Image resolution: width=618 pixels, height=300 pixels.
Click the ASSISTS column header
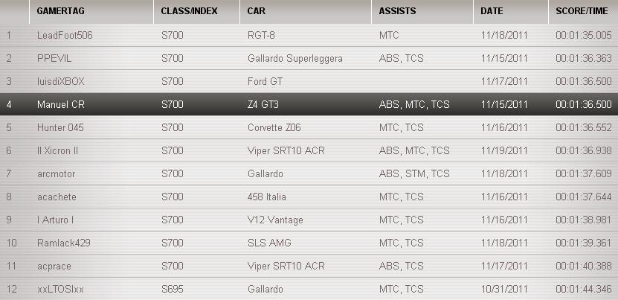point(397,12)
